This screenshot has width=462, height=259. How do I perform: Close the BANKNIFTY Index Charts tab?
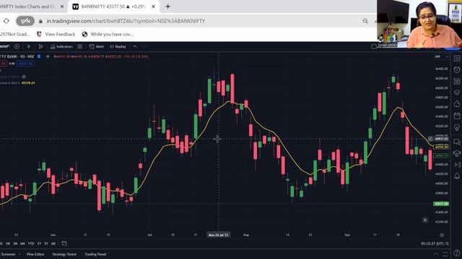pos(62,6)
